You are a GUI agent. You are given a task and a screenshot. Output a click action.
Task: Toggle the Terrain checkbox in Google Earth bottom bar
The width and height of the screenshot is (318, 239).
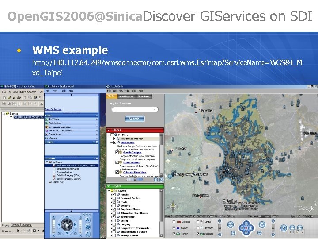point(174,234)
